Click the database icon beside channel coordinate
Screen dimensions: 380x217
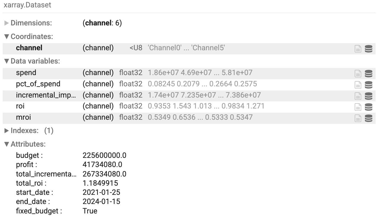click(x=369, y=49)
